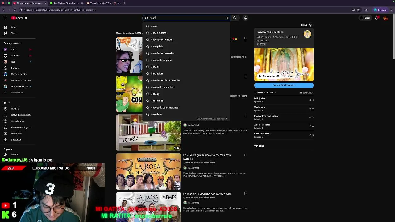Open Mis videos
This screenshot has height=222, width=395.
(x=13, y=134)
